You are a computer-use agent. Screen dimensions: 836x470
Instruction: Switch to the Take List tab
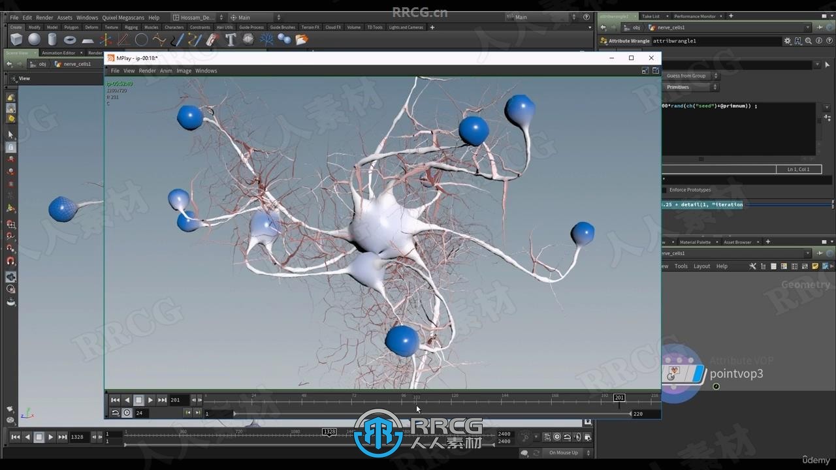point(651,16)
